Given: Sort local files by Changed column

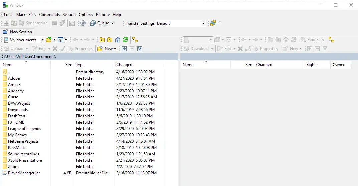Looking at the screenshot, I should [x=124, y=65].
